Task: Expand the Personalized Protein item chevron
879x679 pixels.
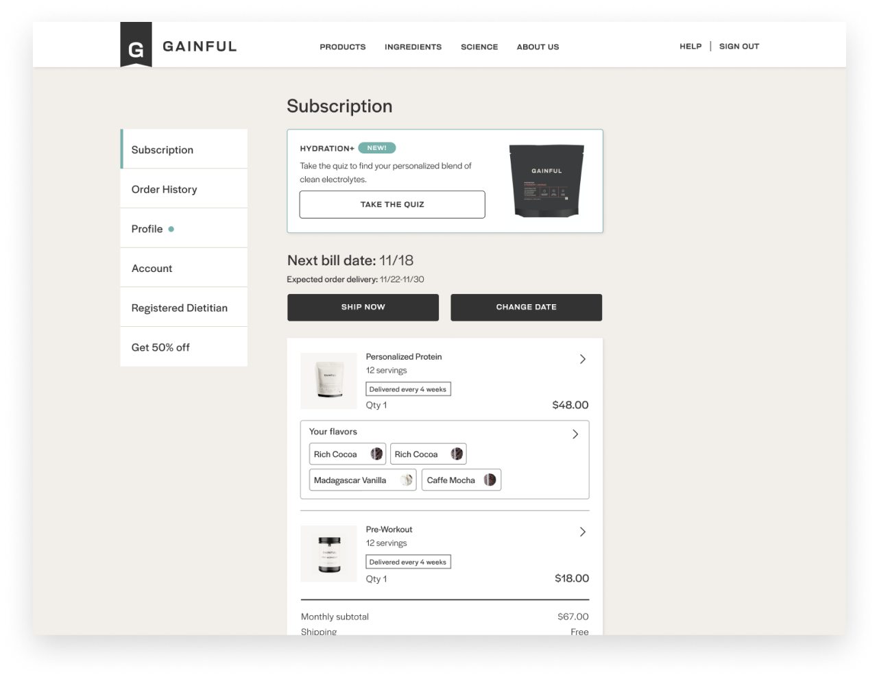Action: coord(583,359)
